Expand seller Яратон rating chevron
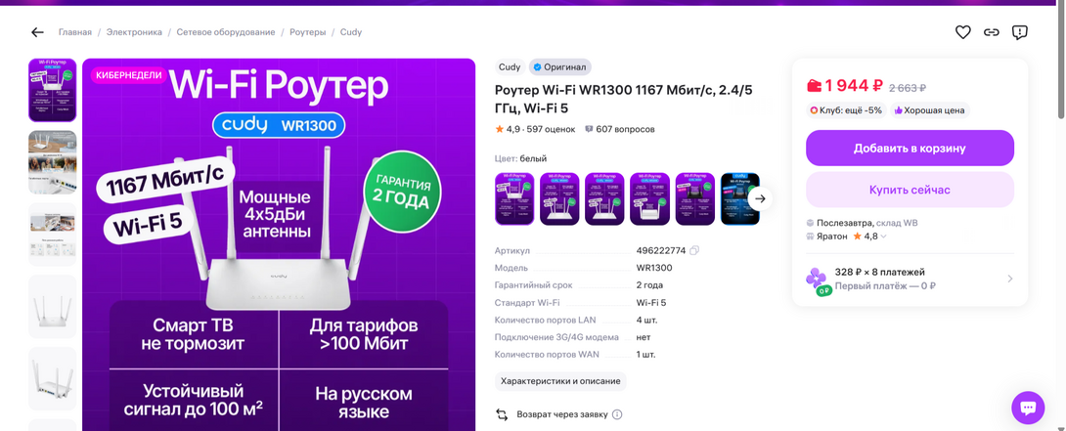The width and height of the screenshot is (1066, 431). tap(883, 237)
